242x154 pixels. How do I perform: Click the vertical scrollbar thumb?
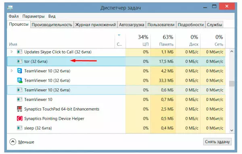click(232, 84)
